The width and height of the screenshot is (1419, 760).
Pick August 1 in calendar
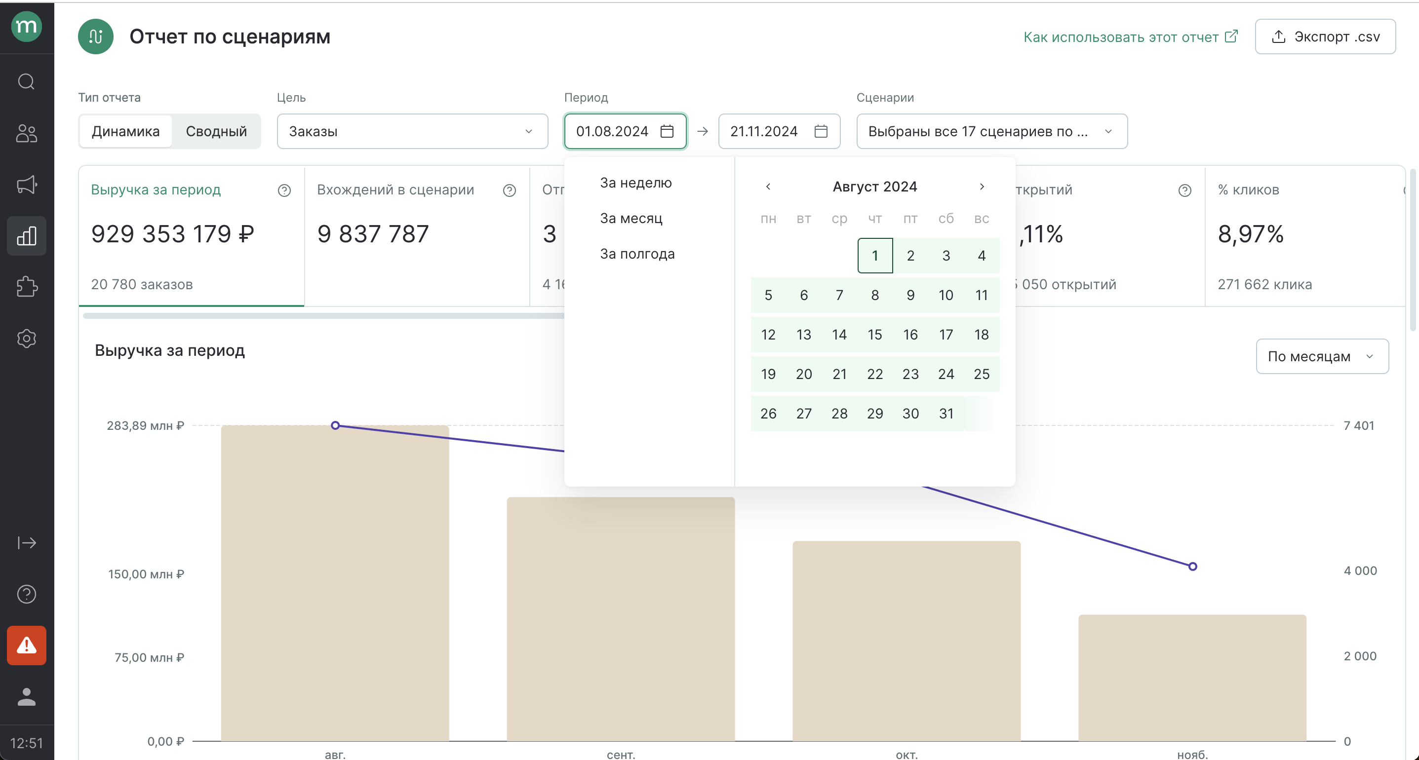pyautogui.click(x=875, y=256)
